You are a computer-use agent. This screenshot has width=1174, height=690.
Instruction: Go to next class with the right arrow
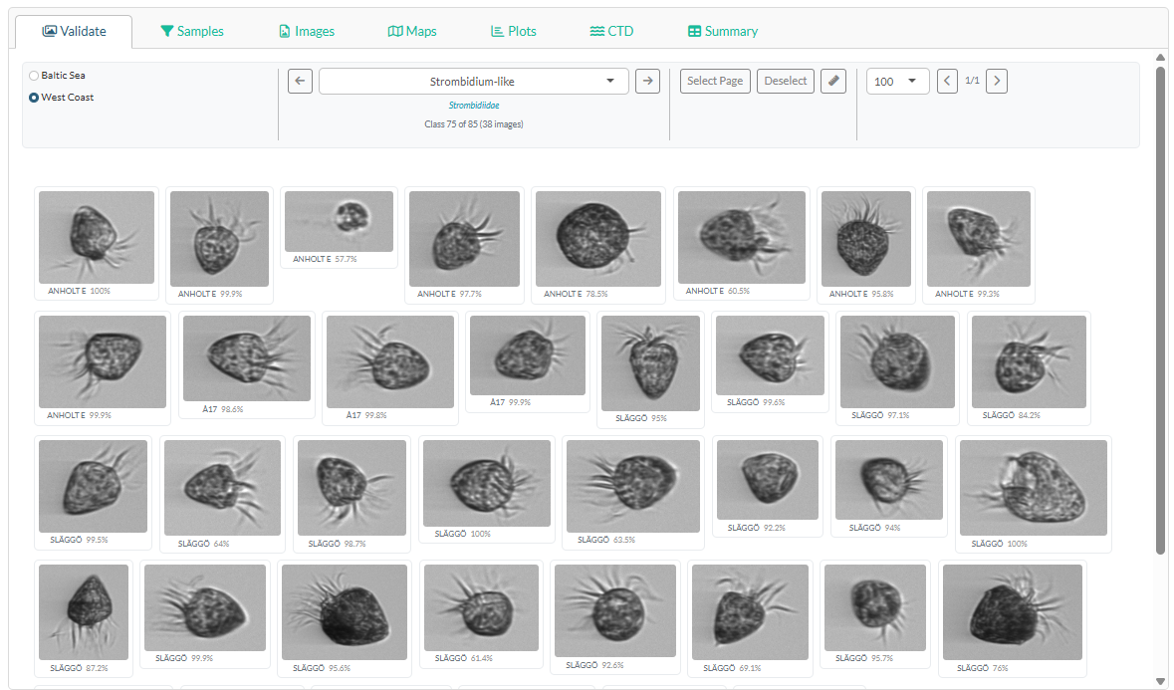click(647, 81)
